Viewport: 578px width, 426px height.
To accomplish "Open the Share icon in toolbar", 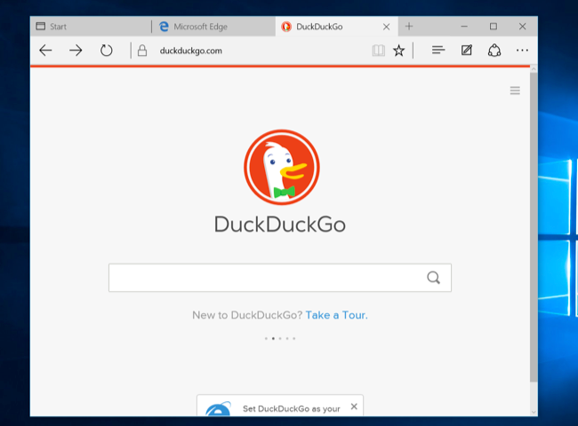I will click(494, 51).
